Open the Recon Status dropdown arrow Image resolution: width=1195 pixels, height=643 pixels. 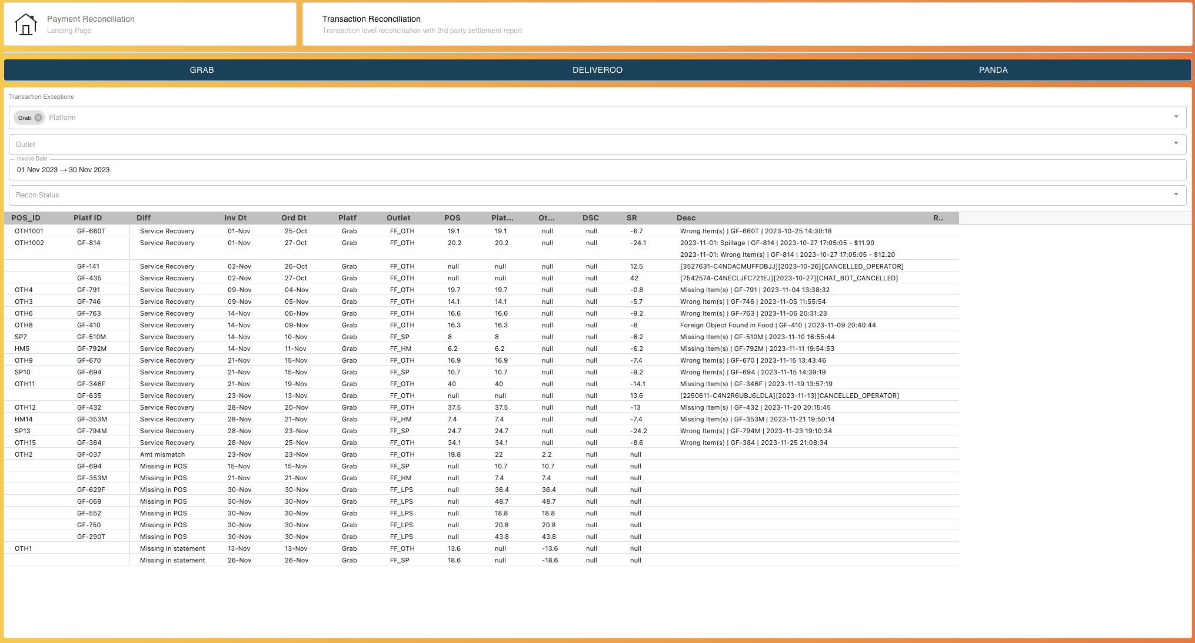point(1176,195)
